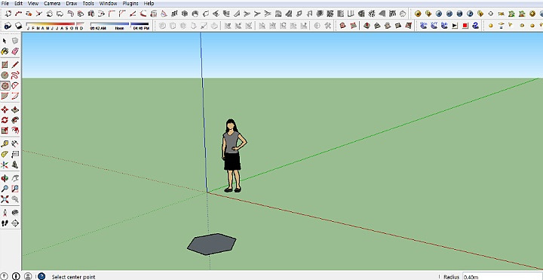Pick the Freehand squiggle tool
This screenshot has height=280, width=543.
point(15,75)
